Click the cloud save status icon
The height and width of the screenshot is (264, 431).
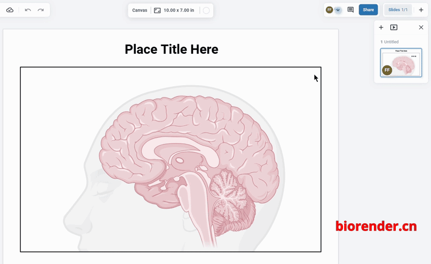point(10,10)
